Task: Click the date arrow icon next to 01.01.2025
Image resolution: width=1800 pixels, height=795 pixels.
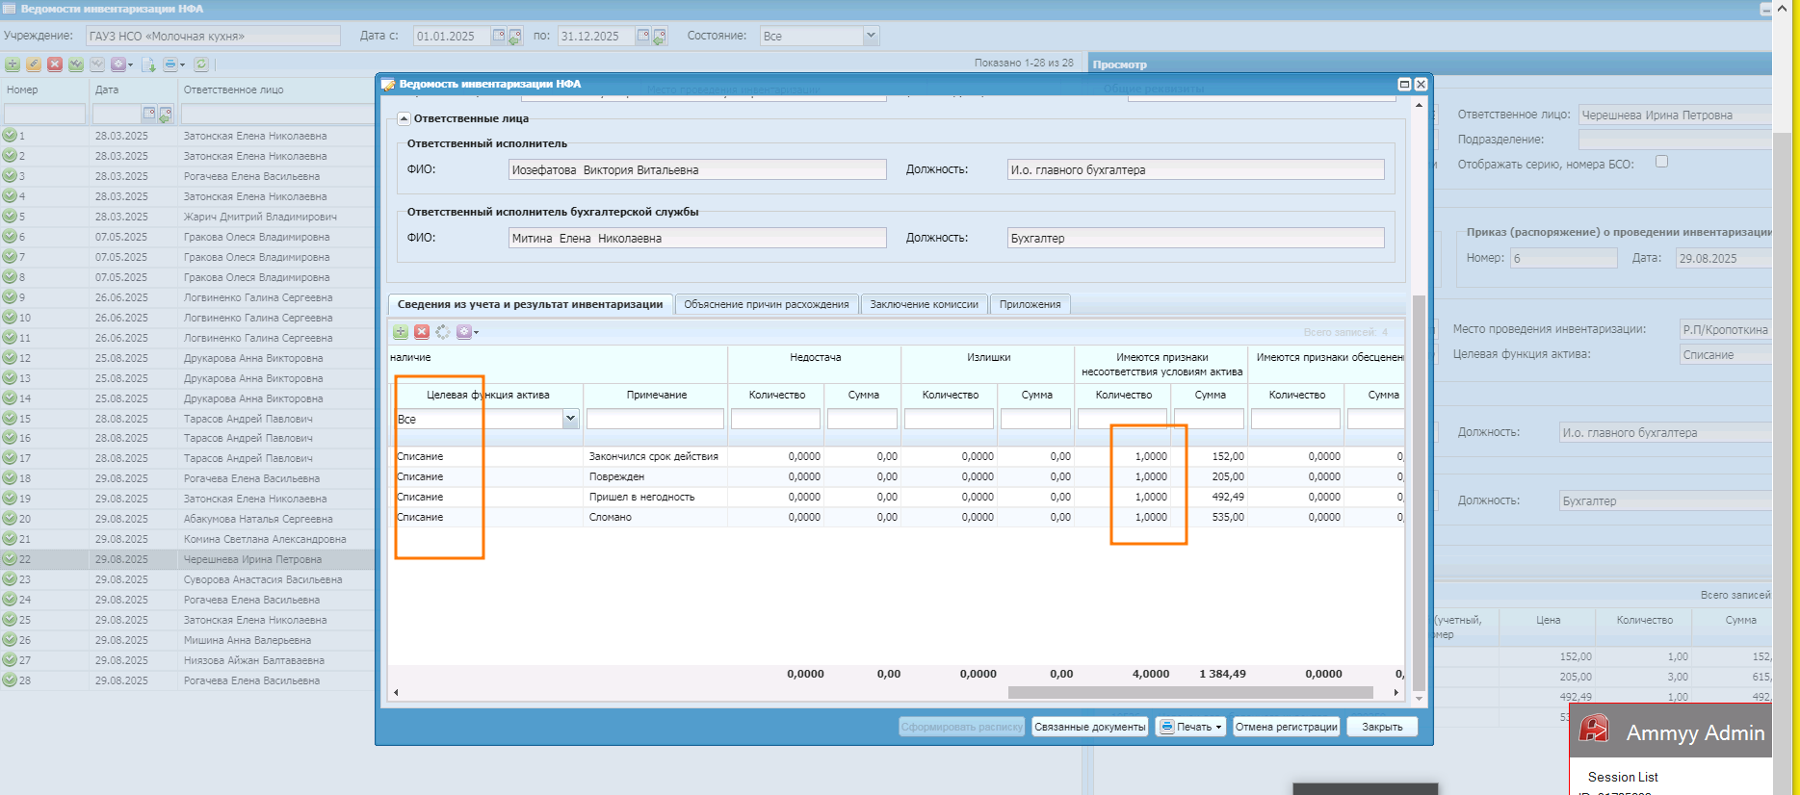Action: tap(514, 37)
